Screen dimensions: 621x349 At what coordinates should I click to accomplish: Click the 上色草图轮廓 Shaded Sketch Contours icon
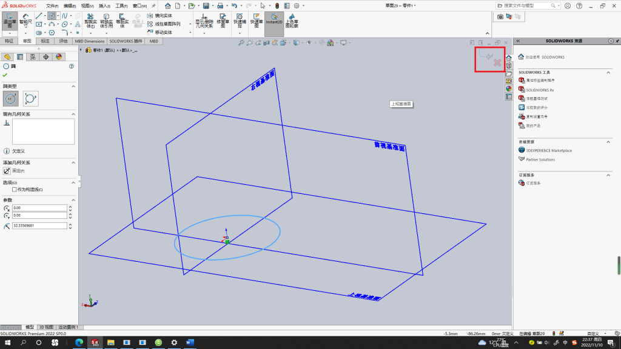[x=292, y=21]
